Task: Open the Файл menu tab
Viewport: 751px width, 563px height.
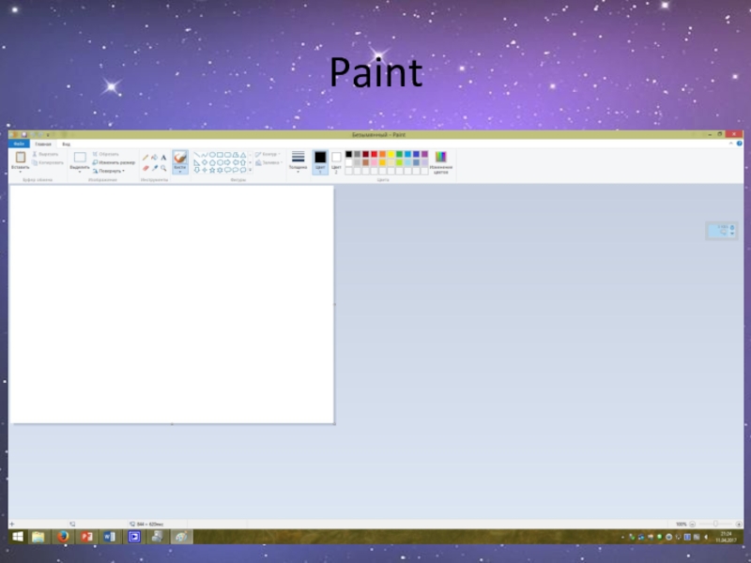Action: click(19, 144)
